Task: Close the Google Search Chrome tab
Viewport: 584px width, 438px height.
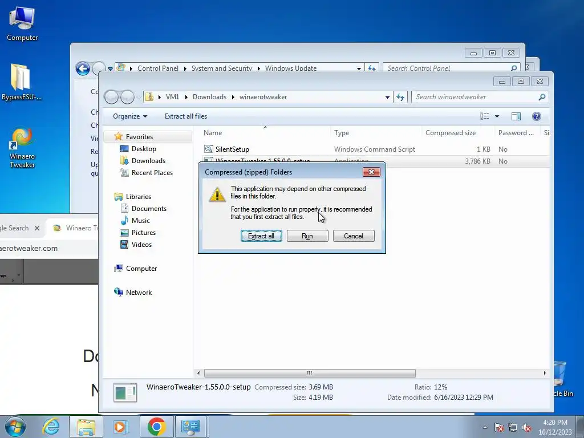Action: coord(37,228)
